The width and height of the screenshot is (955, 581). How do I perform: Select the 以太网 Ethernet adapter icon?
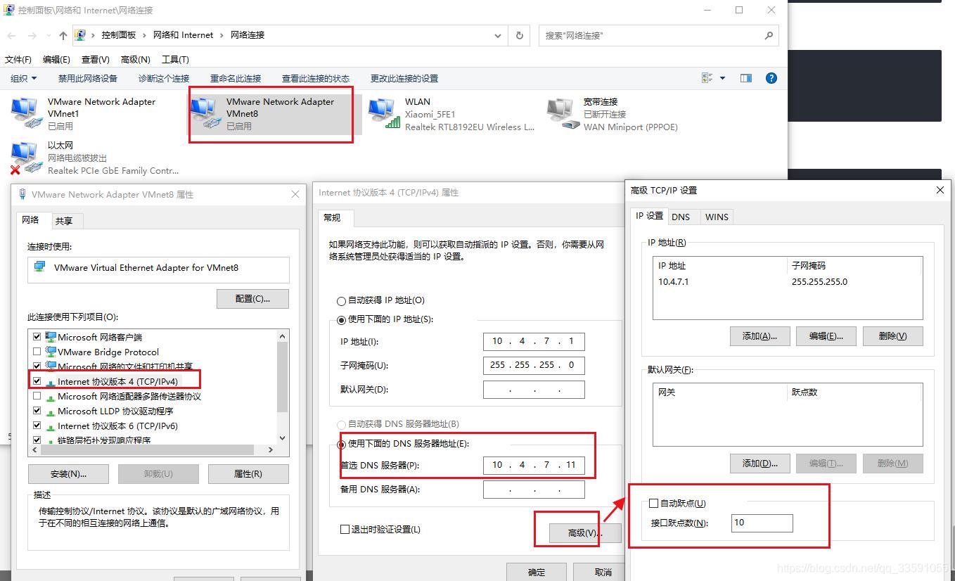tap(25, 157)
